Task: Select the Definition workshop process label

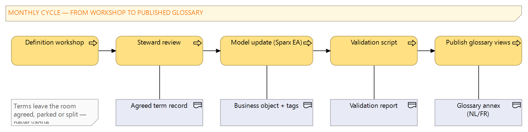Action: coord(54,42)
